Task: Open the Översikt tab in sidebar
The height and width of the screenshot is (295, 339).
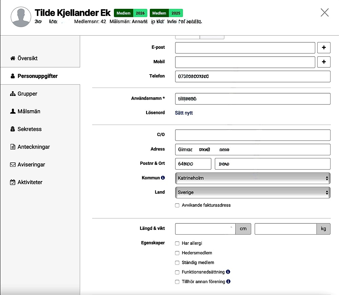Action: point(27,58)
